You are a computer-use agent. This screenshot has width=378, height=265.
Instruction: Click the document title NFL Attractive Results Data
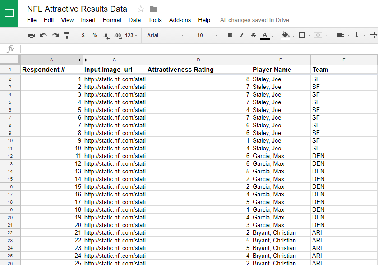point(77,9)
